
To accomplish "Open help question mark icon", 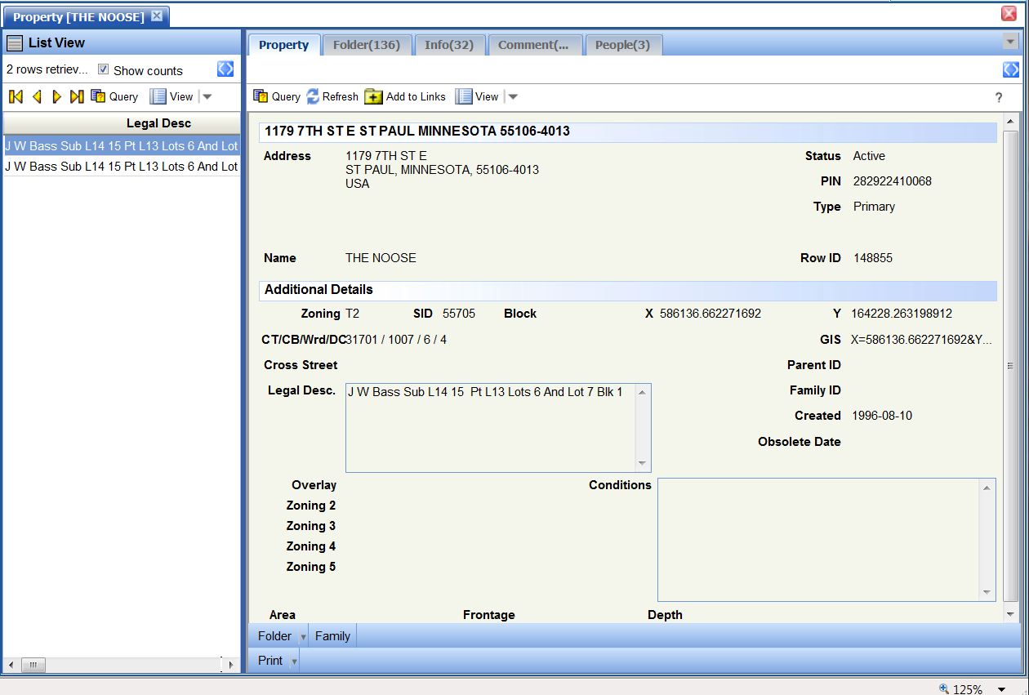I will 998,97.
